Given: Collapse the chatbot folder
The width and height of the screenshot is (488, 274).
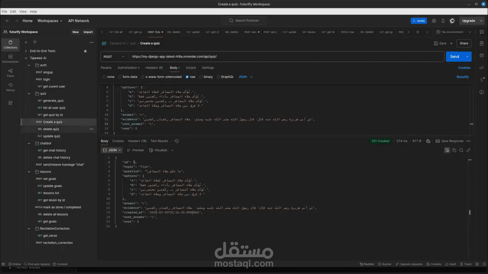Looking at the screenshot, I should [x=29, y=143].
